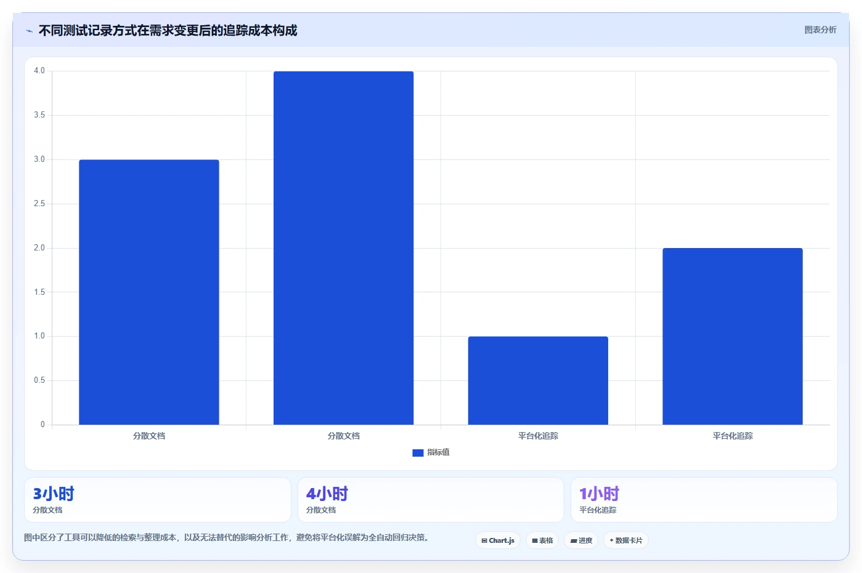Screen dimensions: 862x573
Task: Toggle the 指标值 legend label
Action: [x=438, y=452]
